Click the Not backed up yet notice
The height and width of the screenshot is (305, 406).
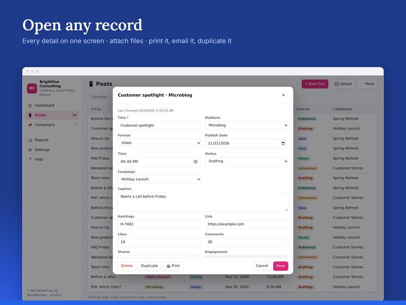(x=44, y=291)
